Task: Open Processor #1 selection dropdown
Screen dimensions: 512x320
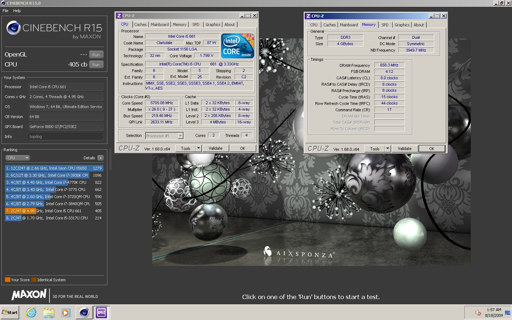Action: tap(180, 136)
